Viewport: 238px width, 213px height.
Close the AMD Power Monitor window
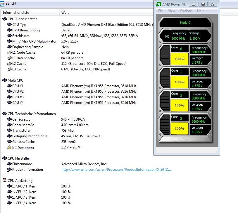pos(213,4)
